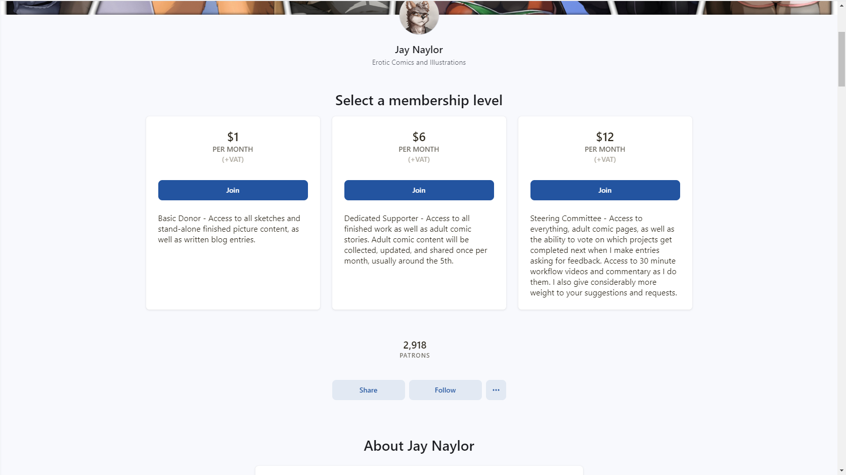
Task: Click the scrollbar up arrow
Action: point(841,4)
